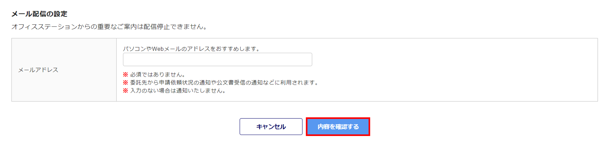Click the パソコンやWebメールのアドレス hint text

pos(191,49)
